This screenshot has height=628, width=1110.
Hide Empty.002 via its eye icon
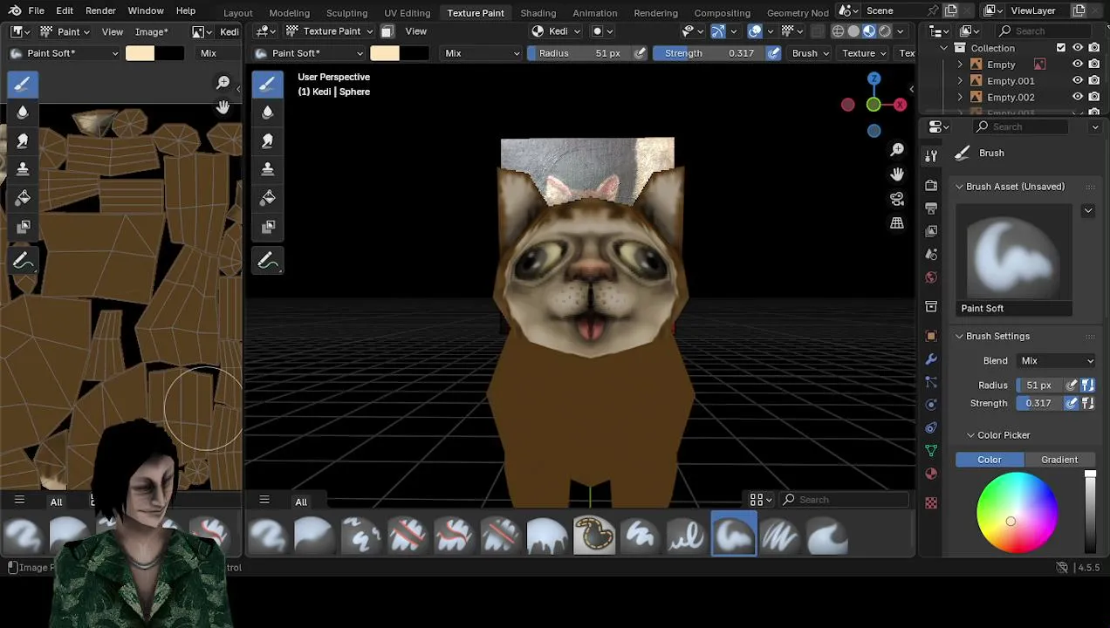(1078, 97)
